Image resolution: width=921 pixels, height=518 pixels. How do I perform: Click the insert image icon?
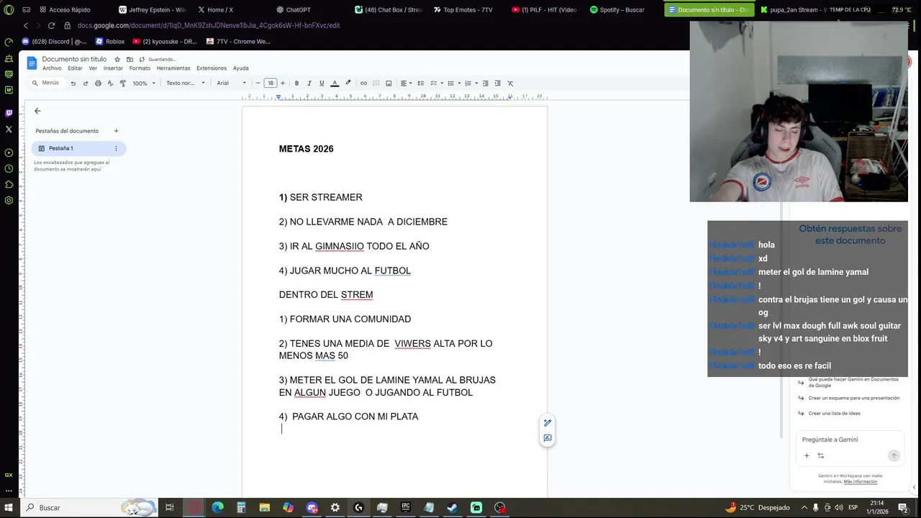389,83
